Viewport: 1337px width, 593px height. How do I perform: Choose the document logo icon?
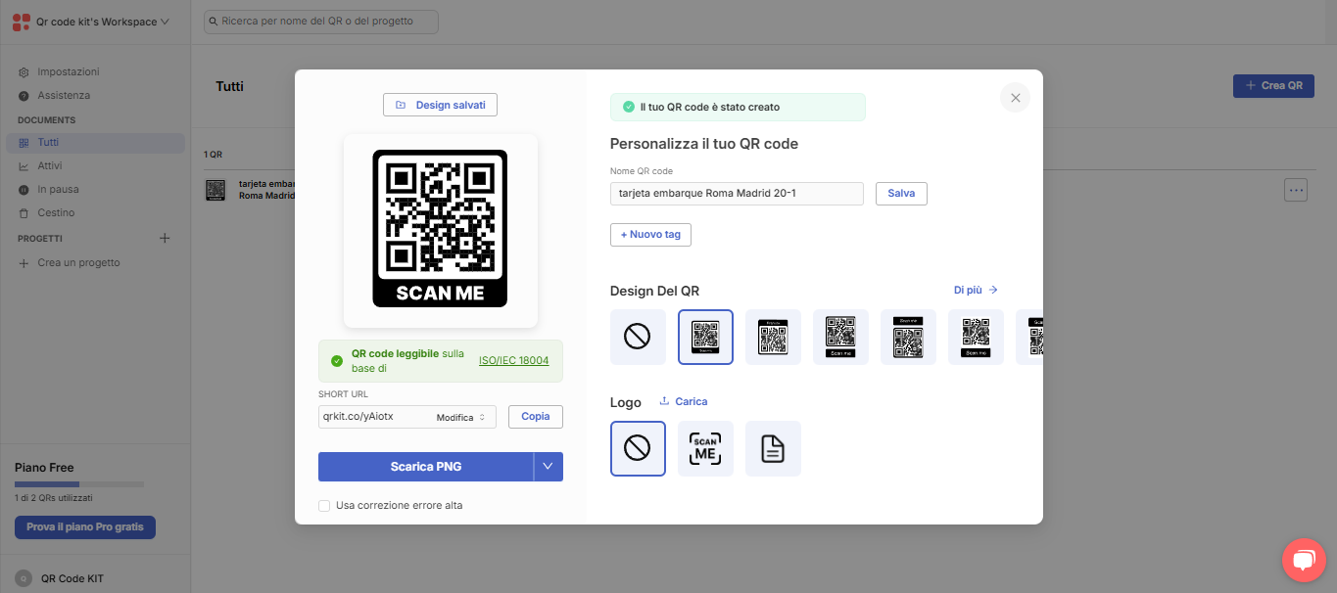(x=773, y=448)
